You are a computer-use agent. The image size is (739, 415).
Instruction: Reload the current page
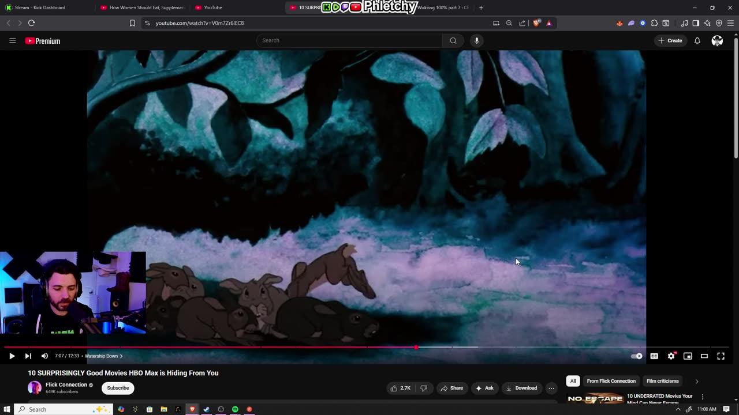pyautogui.click(x=31, y=23)
